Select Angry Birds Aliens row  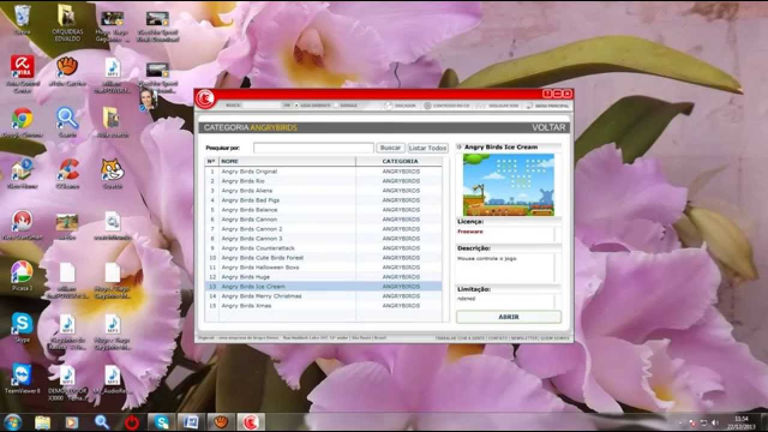point(323,191)
